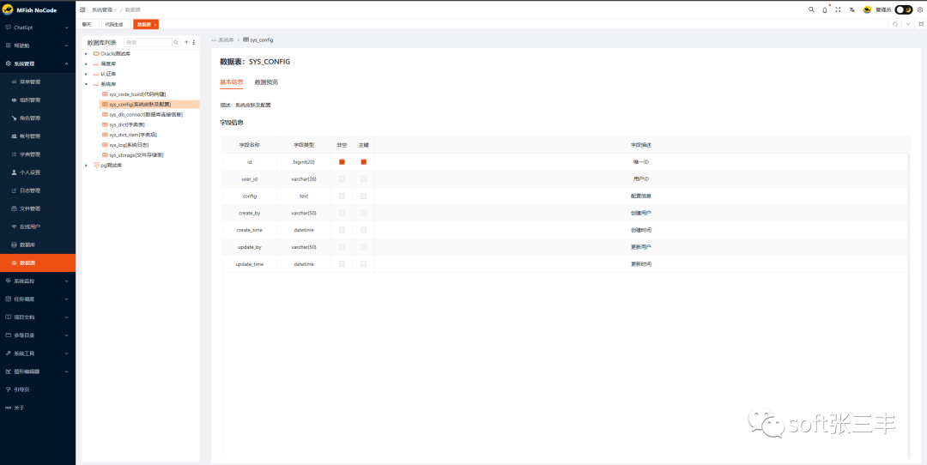The image size is (927, 465).
Task: Open 文件管理 in the sidebar
Action: coord(38,208)
